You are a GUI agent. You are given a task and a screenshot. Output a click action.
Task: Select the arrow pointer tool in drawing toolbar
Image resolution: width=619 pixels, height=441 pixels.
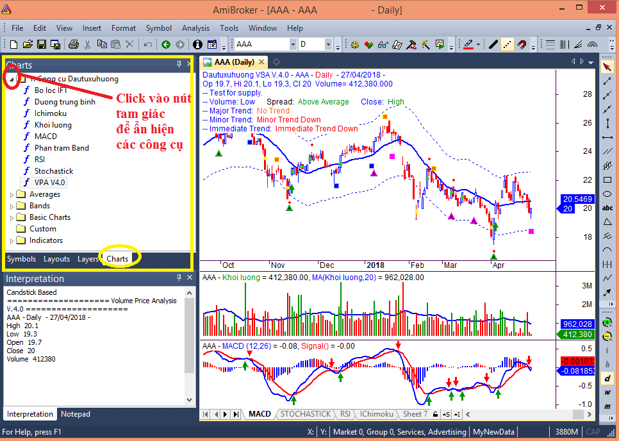click(x=607, y=67)
